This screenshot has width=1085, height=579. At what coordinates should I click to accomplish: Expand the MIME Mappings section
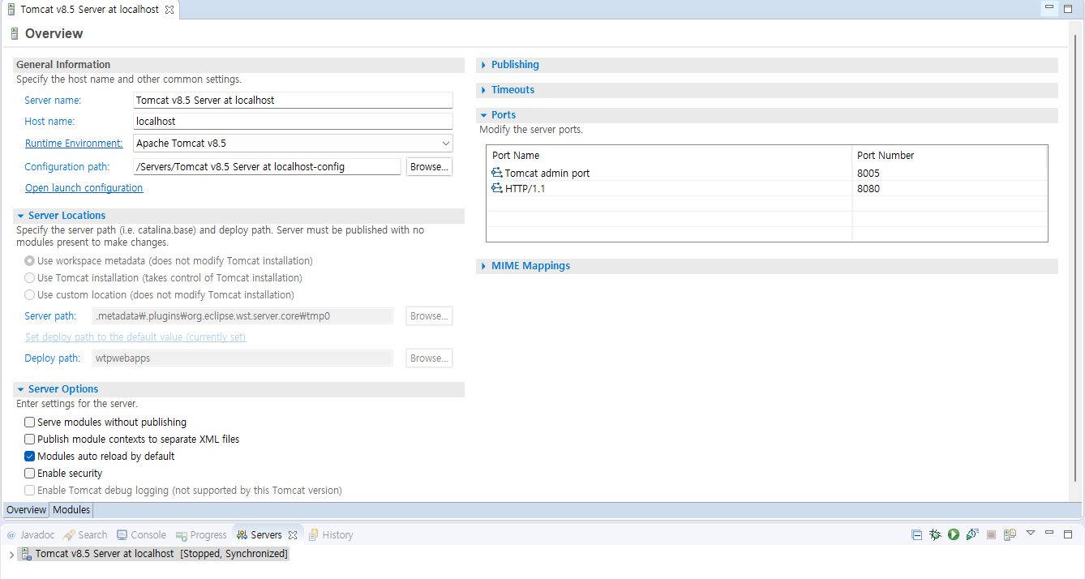click(484, 266)
